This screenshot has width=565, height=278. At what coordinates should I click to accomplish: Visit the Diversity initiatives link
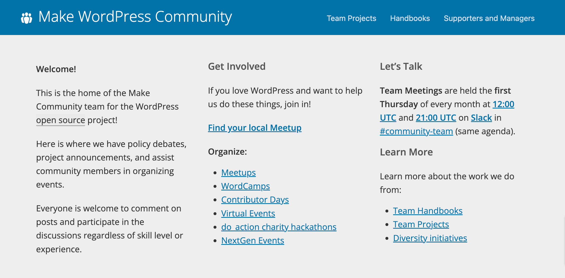430,238
